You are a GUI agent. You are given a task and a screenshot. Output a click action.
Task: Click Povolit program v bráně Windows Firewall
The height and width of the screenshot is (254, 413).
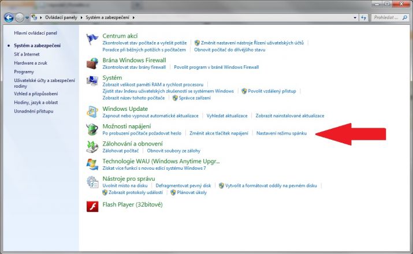(216, 67)
